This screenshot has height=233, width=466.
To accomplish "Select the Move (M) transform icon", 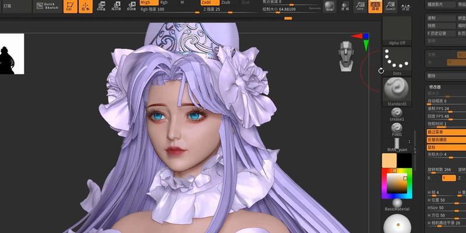I will (x=101, y=6).
